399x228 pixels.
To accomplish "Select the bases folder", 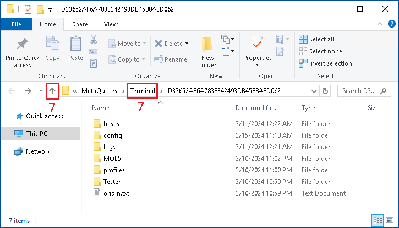I will tap(106, 124).
